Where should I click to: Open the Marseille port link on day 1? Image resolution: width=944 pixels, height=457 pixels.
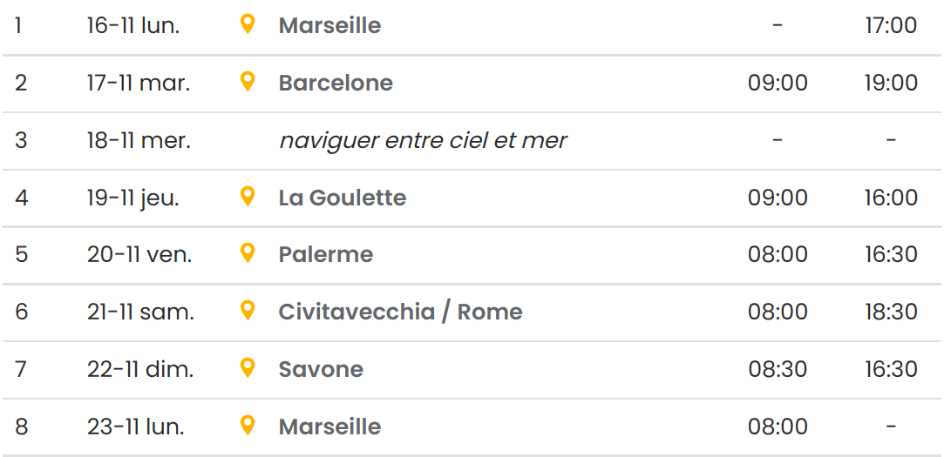[x=329, y=25]
